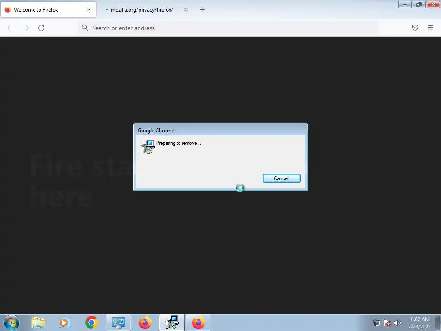Restore down the Firefox window

[x=419, y=4]
